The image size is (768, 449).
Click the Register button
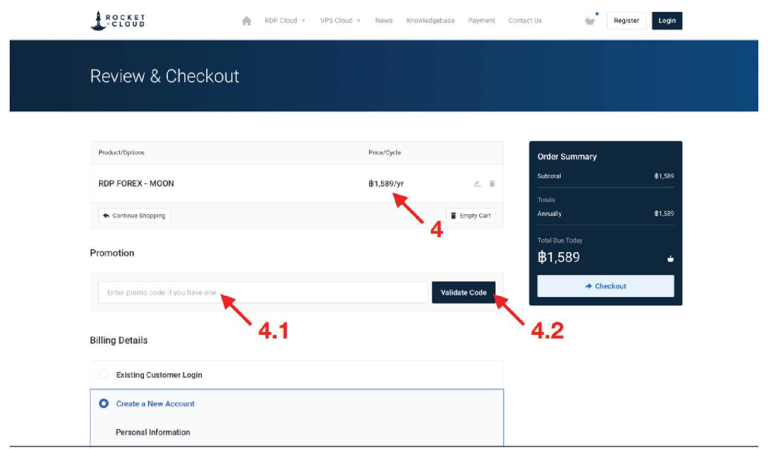pyautogui.click(x=626, y=21)
